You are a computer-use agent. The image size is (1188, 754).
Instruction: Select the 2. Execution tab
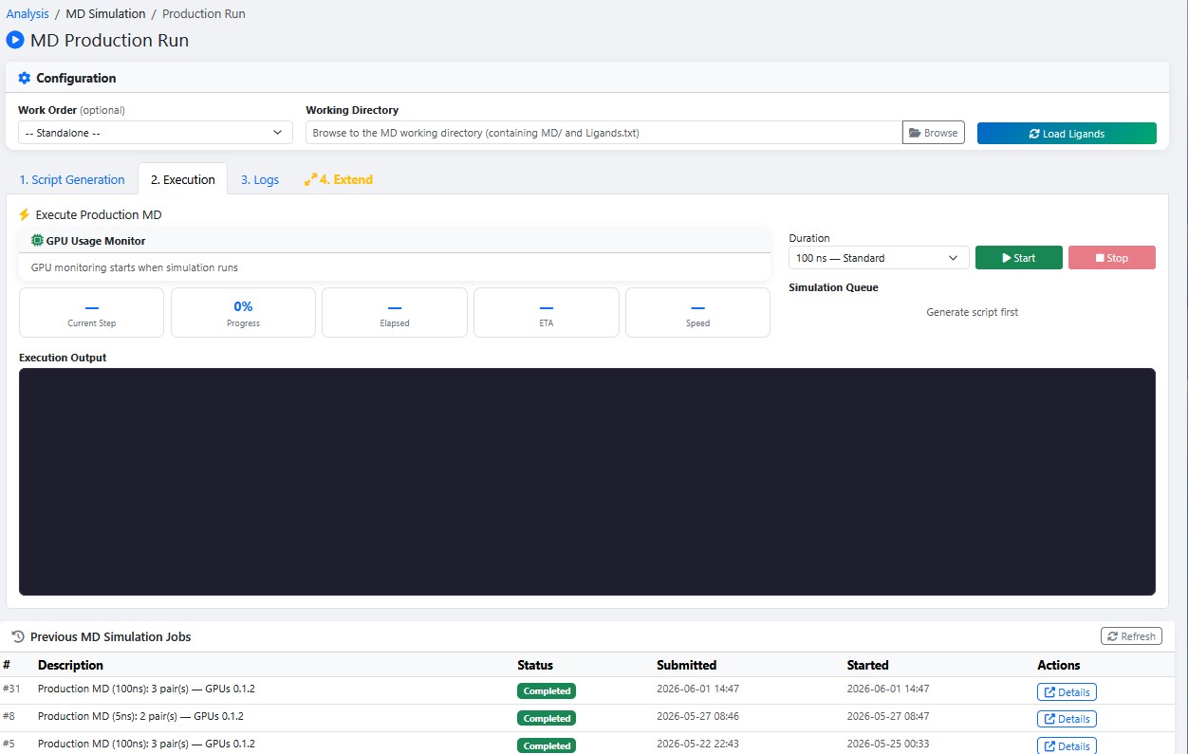pyautogui.click(x=183, y=179)
